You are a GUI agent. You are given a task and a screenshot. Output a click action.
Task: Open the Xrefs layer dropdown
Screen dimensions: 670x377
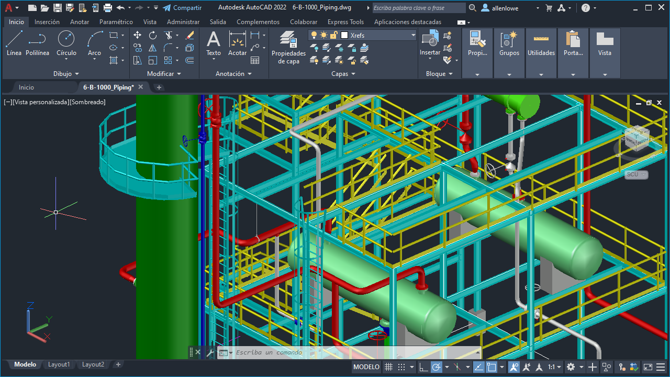point(413,35)
